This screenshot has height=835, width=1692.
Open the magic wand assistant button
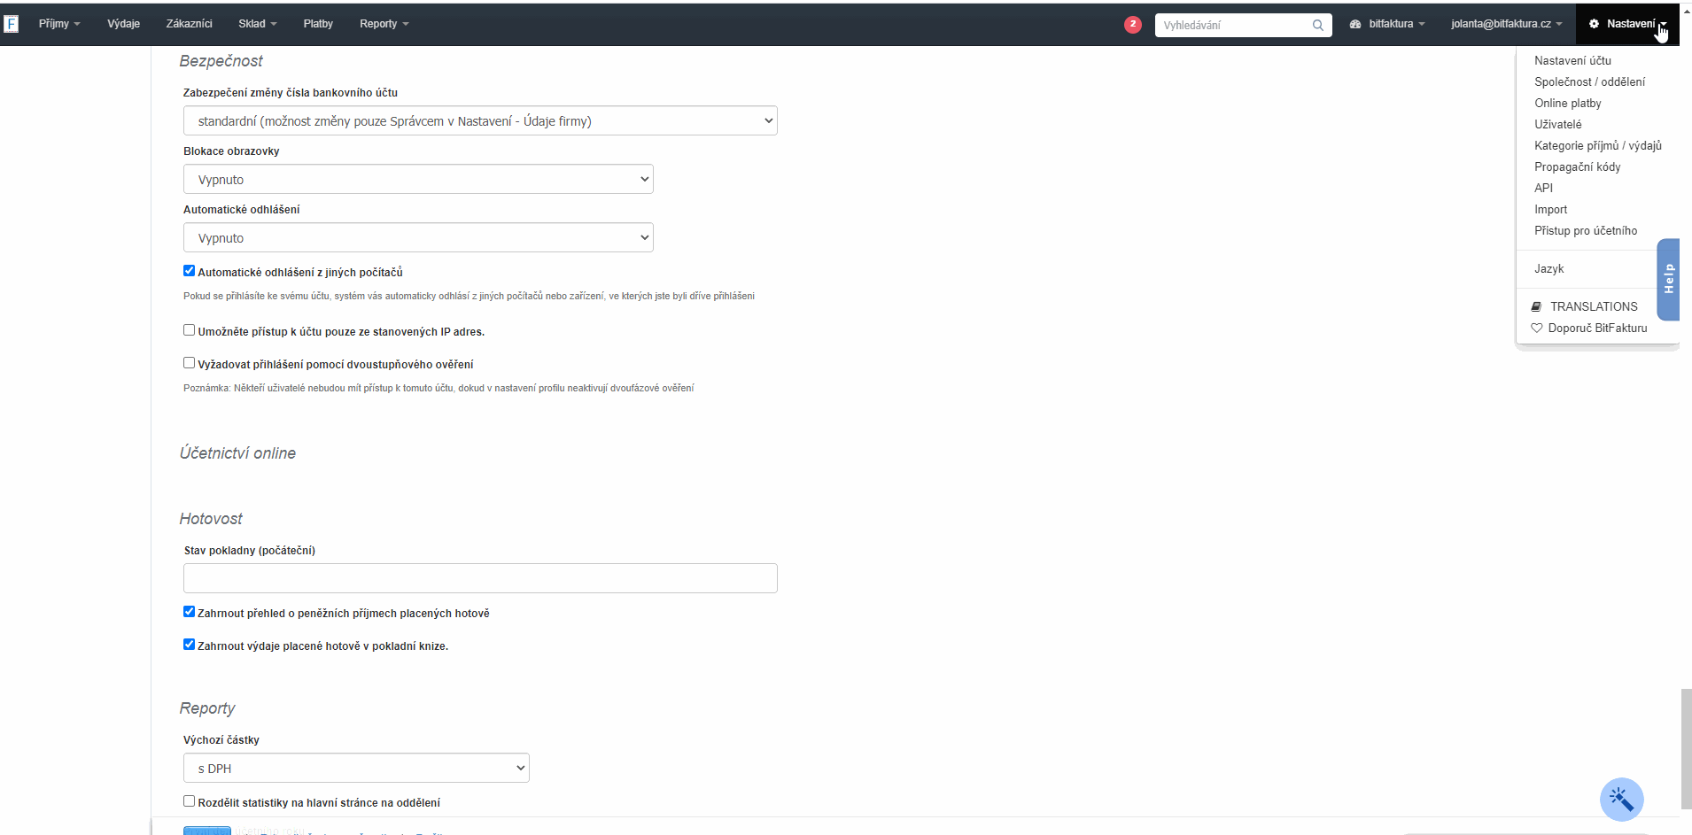[1621, 799]
